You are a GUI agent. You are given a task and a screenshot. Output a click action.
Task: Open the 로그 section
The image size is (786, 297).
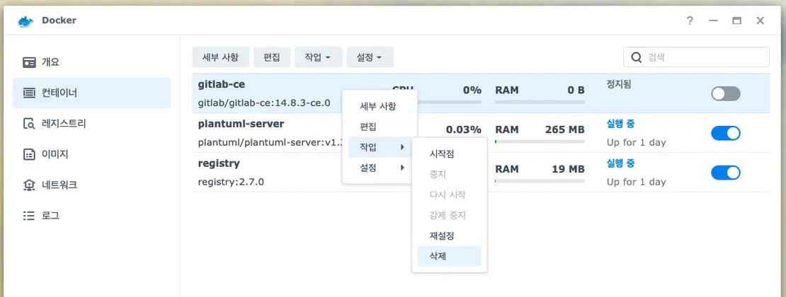click(x=92, y=216)
